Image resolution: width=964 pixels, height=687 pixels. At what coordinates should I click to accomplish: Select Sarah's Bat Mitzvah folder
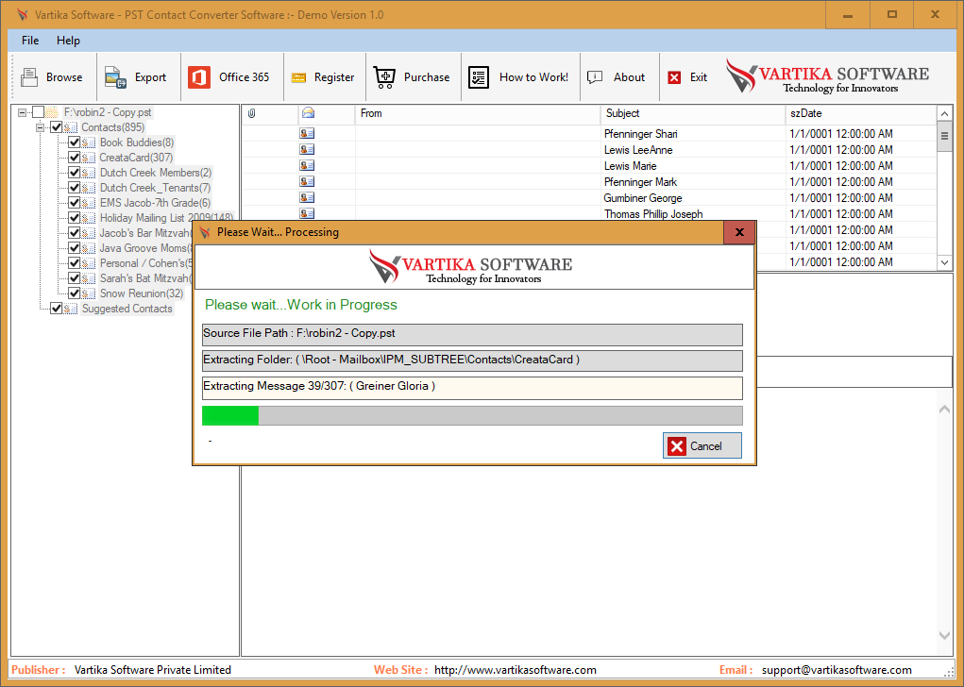(x=145, y=278)
